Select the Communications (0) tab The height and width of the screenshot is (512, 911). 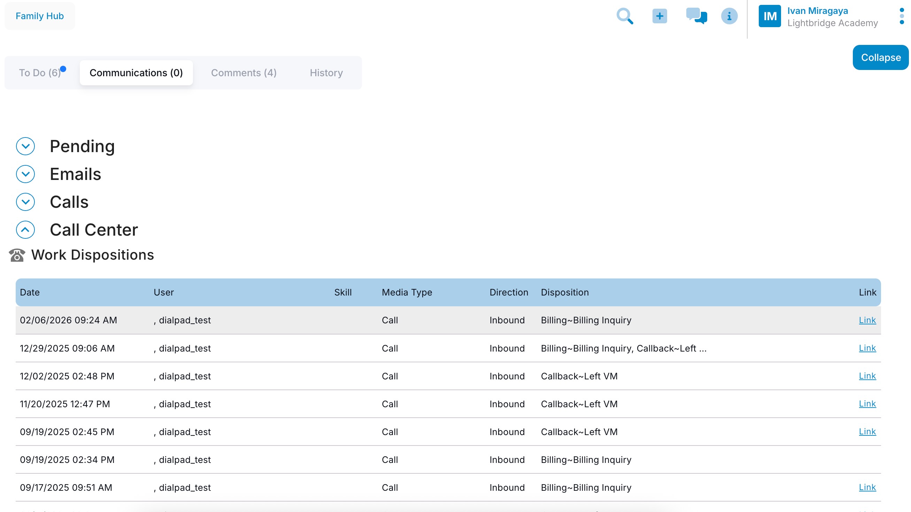click(x=136, y=73)
